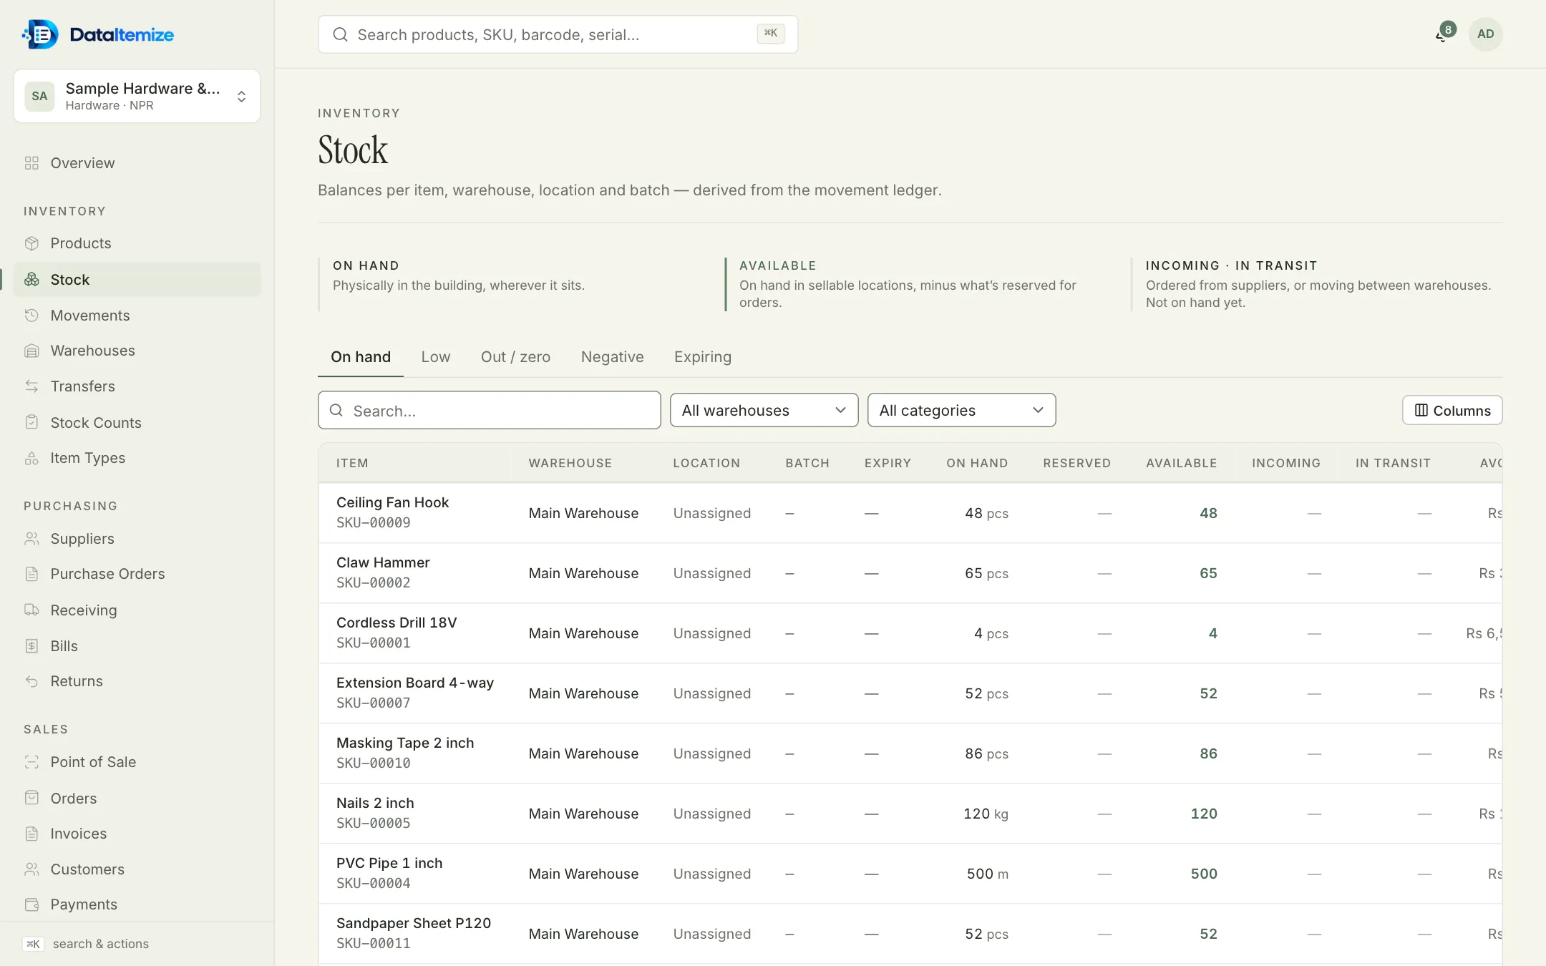The image size is (1546, 966).
Task: Click the PVC Pipe 1 inch item
Action: click(x=389, y=863)
